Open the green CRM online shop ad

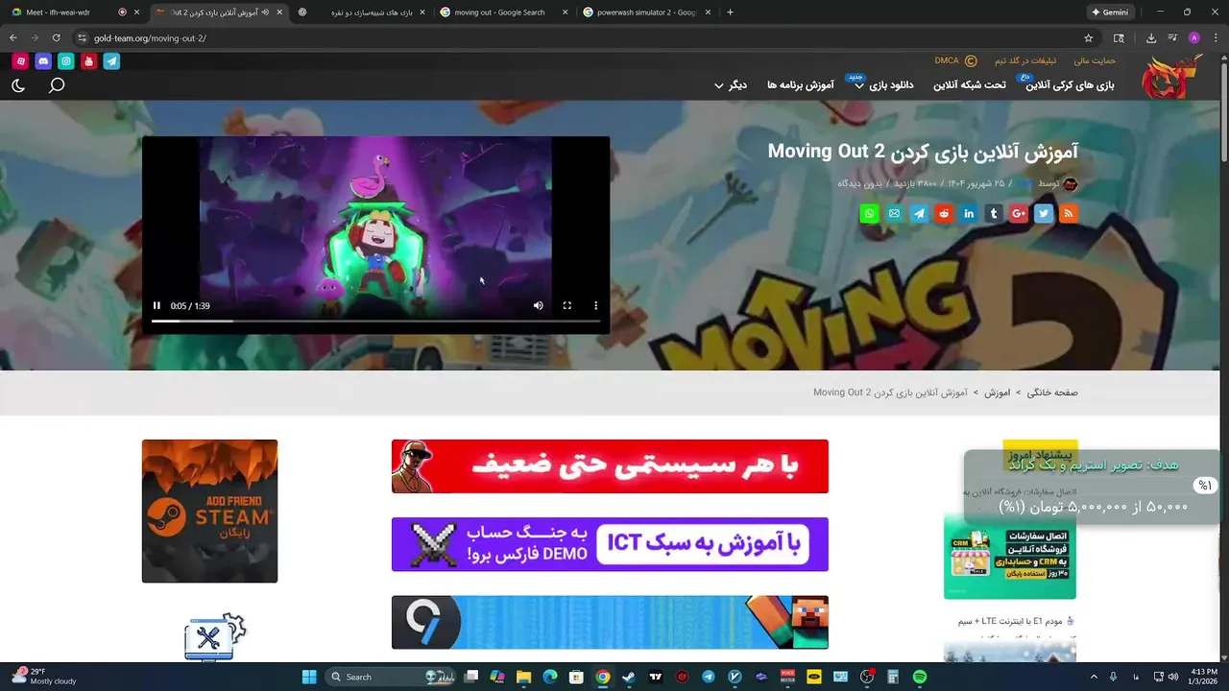click(1009, 557)
